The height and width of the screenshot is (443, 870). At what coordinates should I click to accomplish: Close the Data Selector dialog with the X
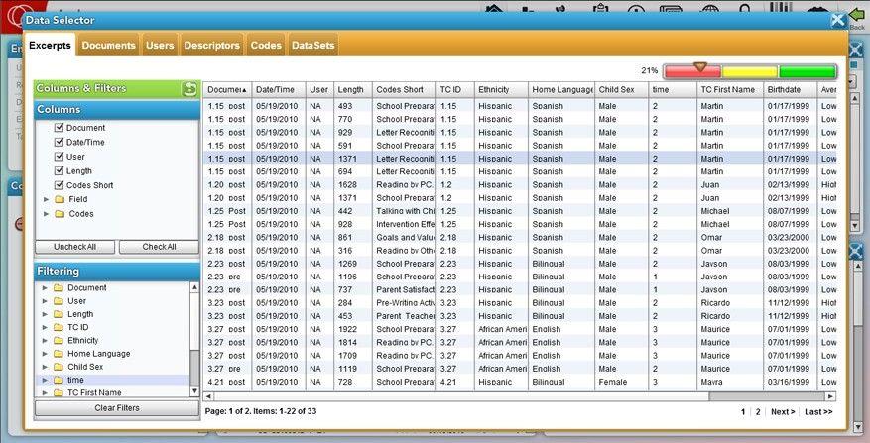tap(838, 19)
